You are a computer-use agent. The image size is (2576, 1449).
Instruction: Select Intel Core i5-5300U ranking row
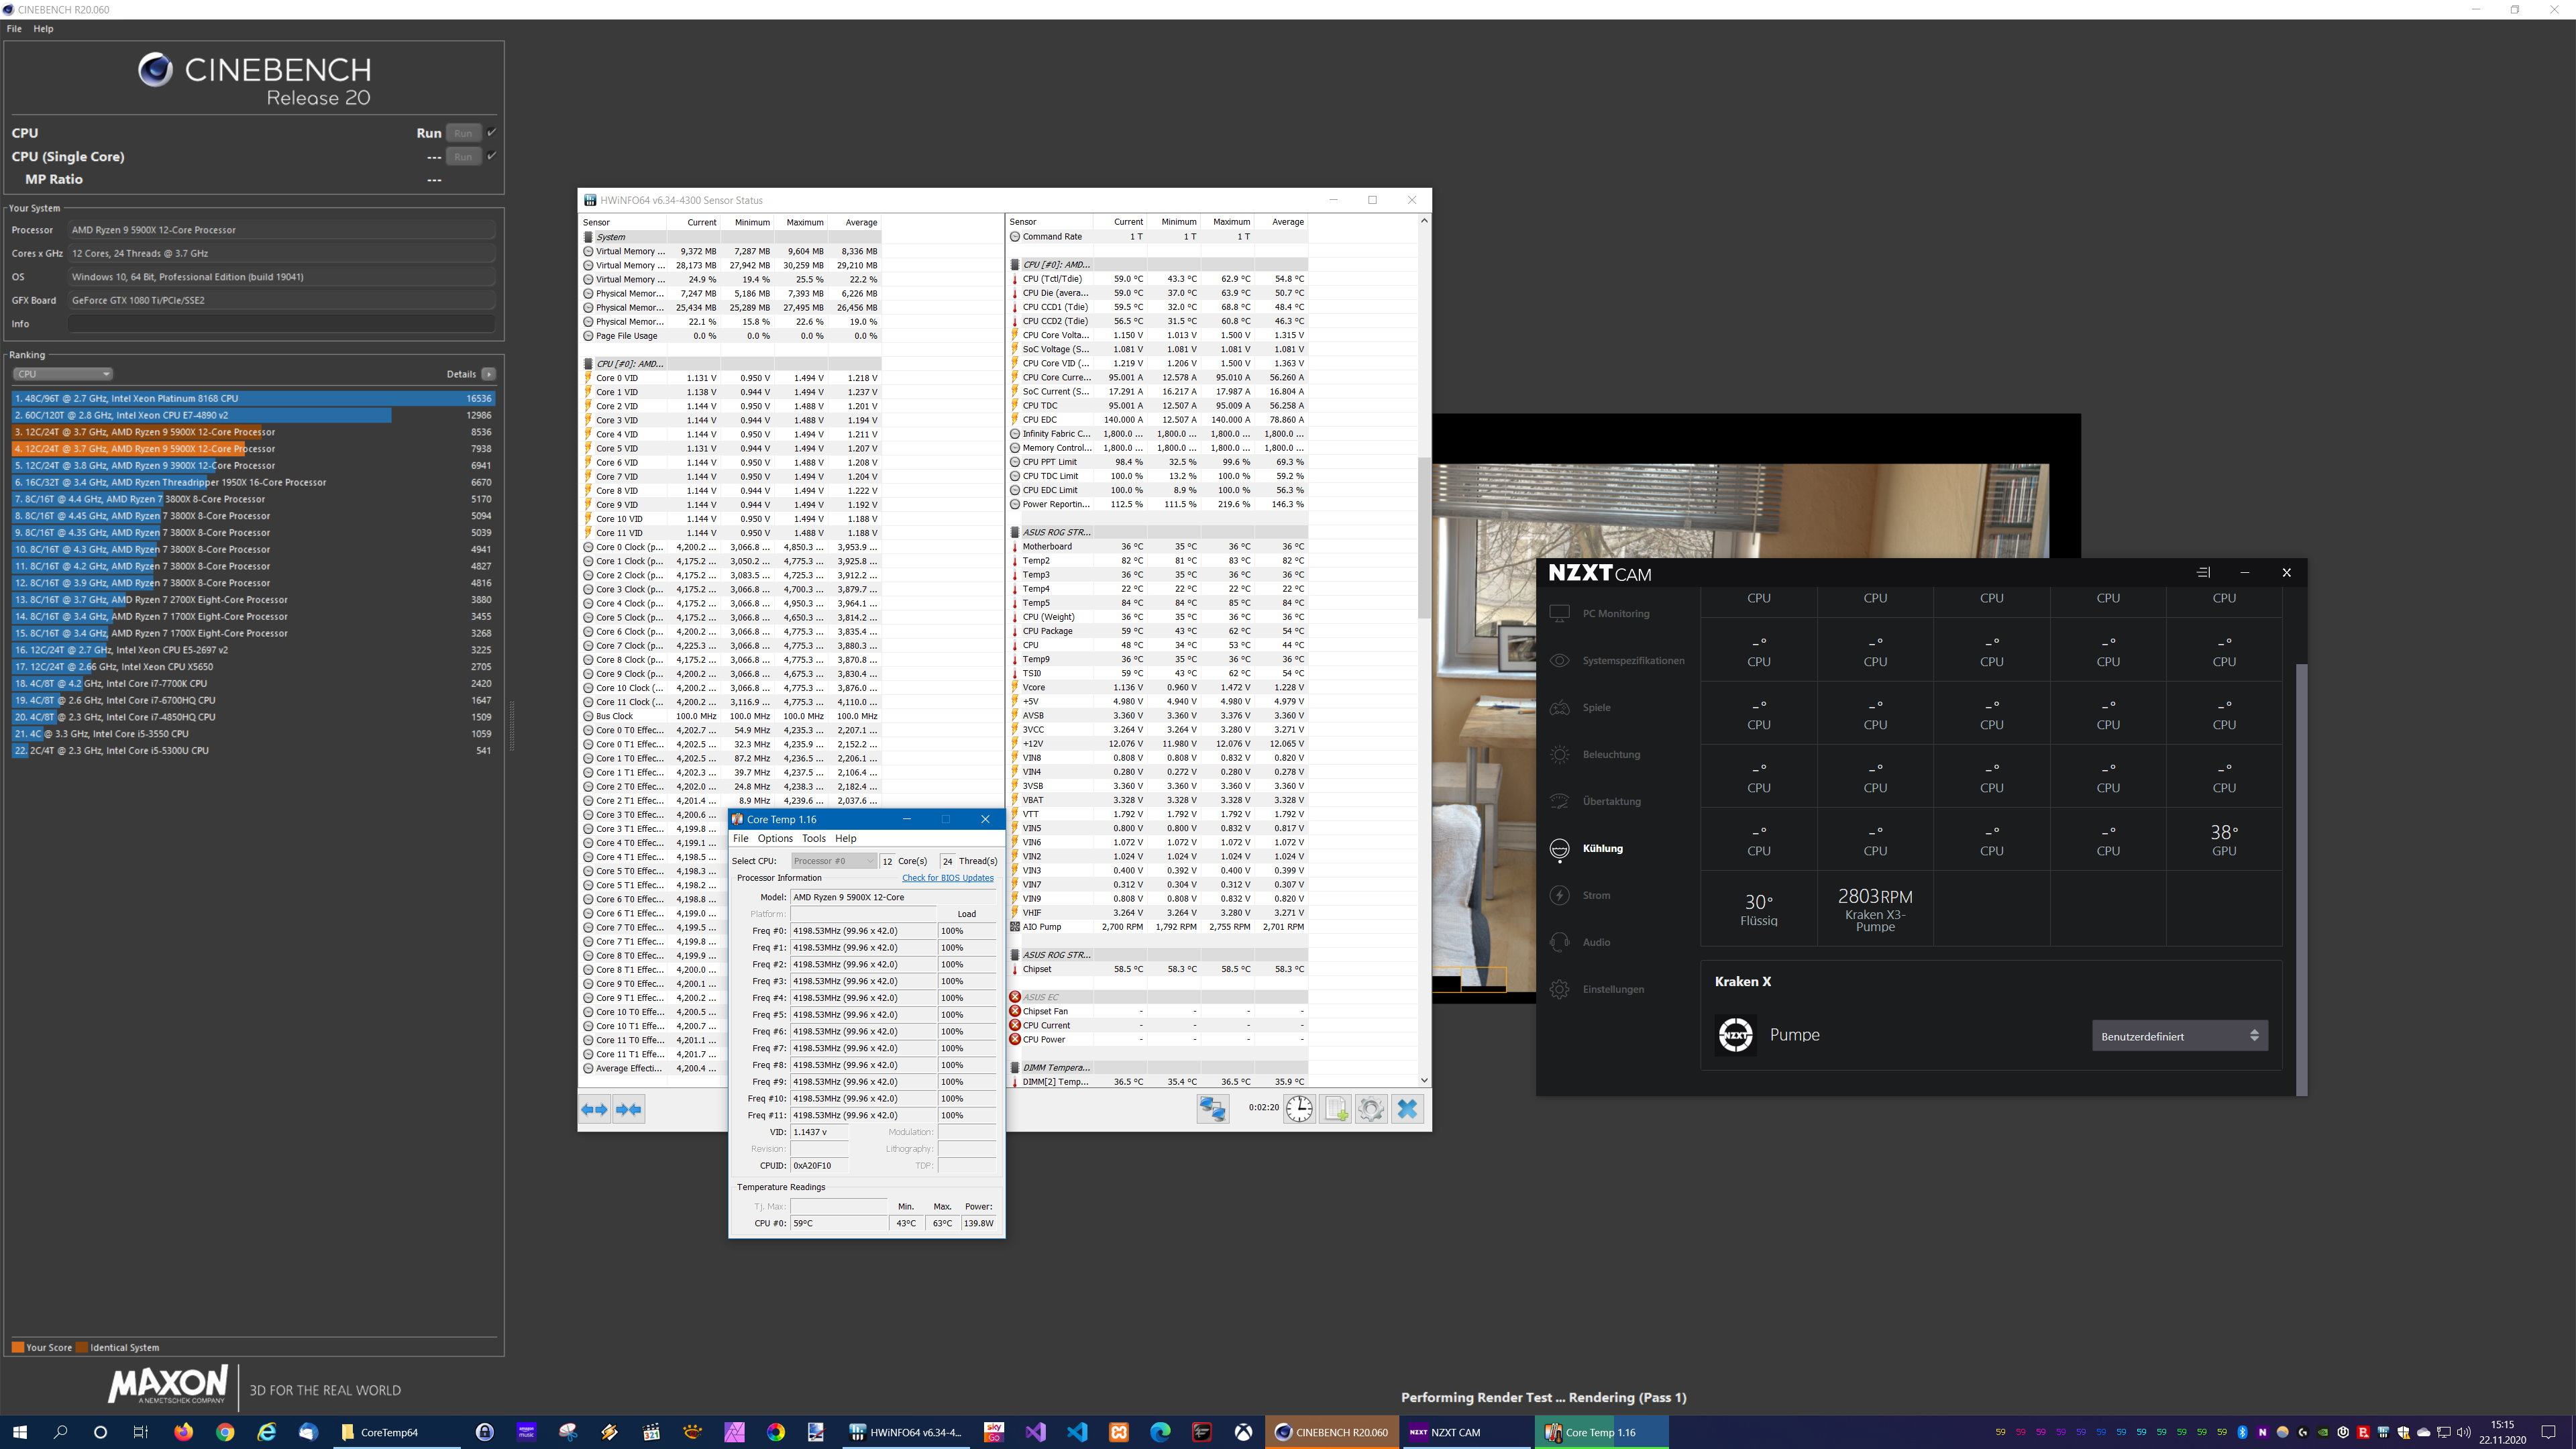[x=253, y=751]
